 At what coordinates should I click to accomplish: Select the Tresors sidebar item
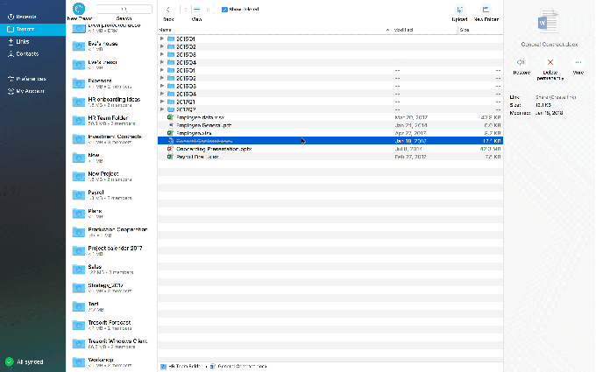pos(32,29)
